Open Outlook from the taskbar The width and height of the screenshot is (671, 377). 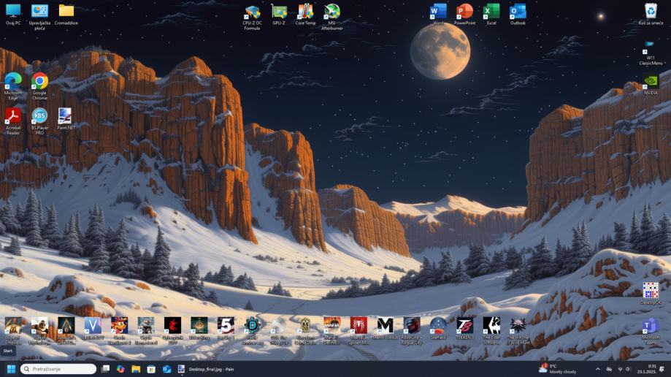[x=166, y=369]
